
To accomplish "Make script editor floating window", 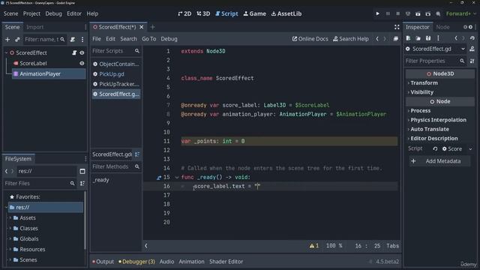I will coord(396,39).
